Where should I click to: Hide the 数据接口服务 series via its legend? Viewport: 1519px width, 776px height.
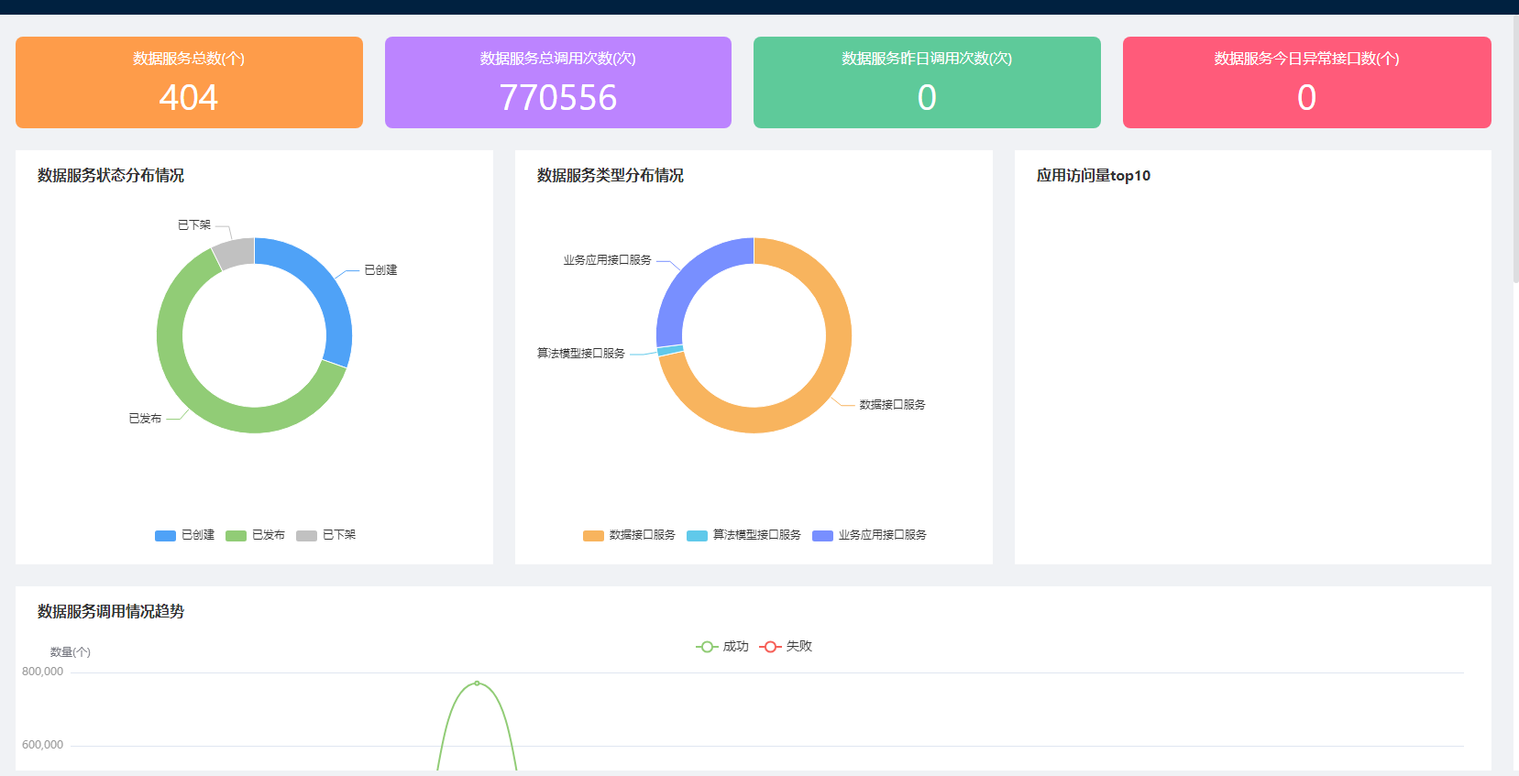point(629,535)
